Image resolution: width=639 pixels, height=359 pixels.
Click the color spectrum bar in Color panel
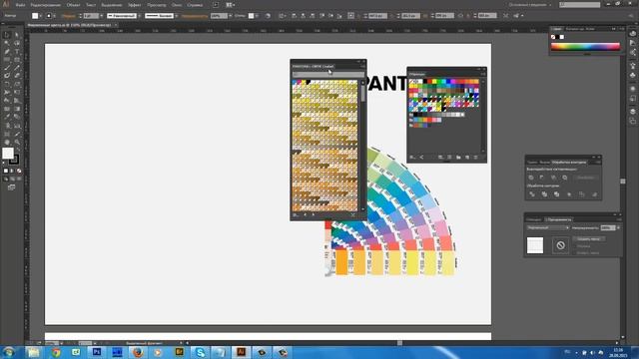point(585,47)
